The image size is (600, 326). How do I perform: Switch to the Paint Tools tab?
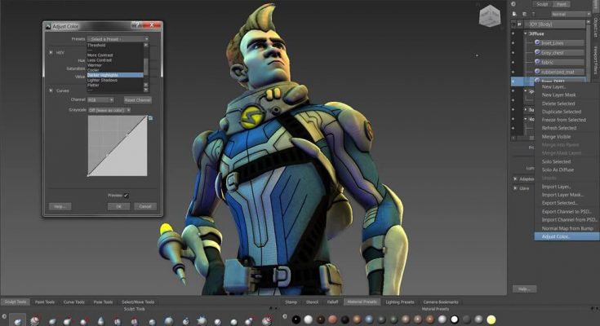point(45,302)
